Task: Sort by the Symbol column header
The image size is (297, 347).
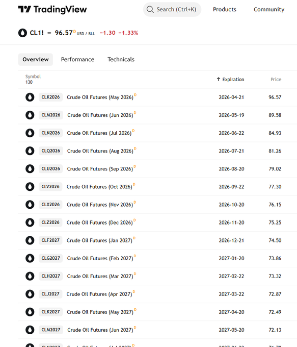Action: 33,77
